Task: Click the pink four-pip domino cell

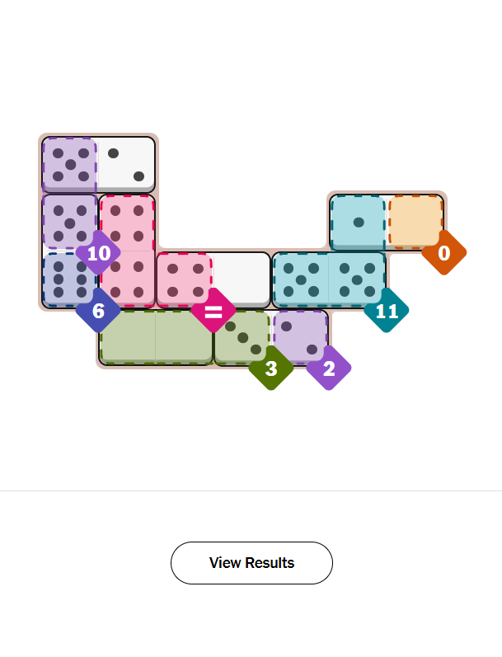Action: coord(185,279)
